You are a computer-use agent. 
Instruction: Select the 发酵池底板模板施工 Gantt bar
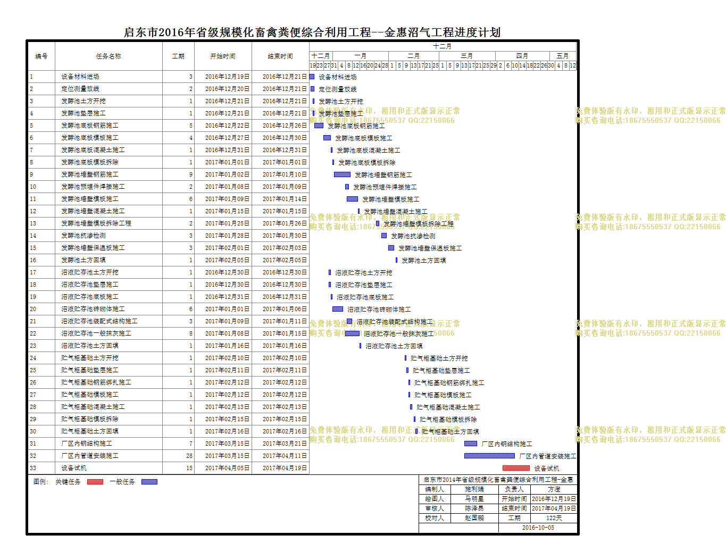[327, 138]
